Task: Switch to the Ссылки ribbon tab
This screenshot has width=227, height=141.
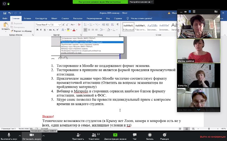Action: pyautogui.click(x=65, y=18)
